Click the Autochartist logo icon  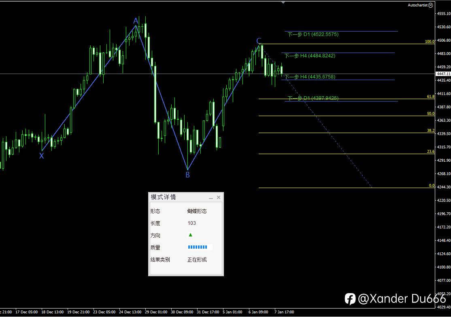click(430, 5)
